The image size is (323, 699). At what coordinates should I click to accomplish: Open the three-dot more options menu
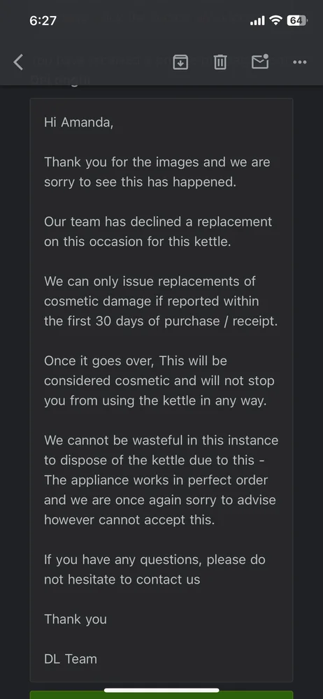click(300, 62)
